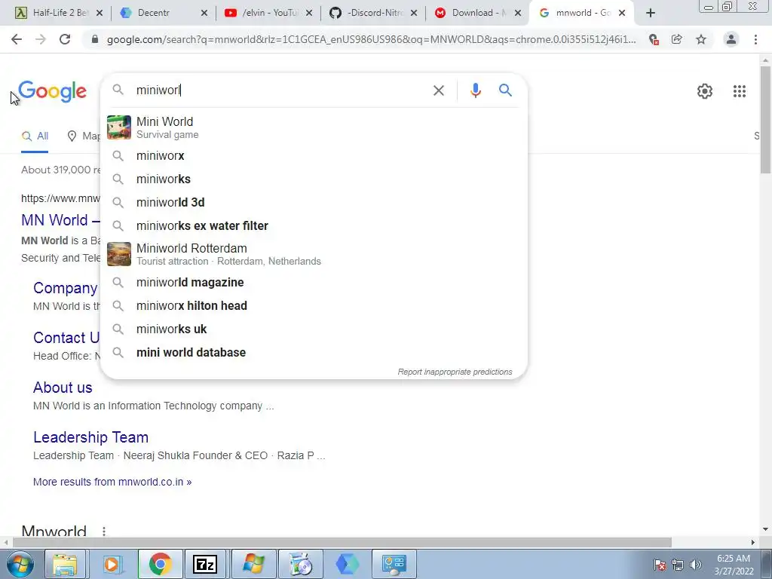Image resolution: width=772 pixels, height=579 pixels.
Task: Switch to Chrome in the taskbar
Action: (x=159, y=564)
